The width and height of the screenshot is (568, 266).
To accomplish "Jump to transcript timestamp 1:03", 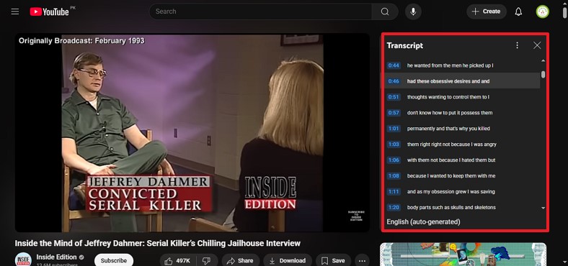I will tap(394, 145).
